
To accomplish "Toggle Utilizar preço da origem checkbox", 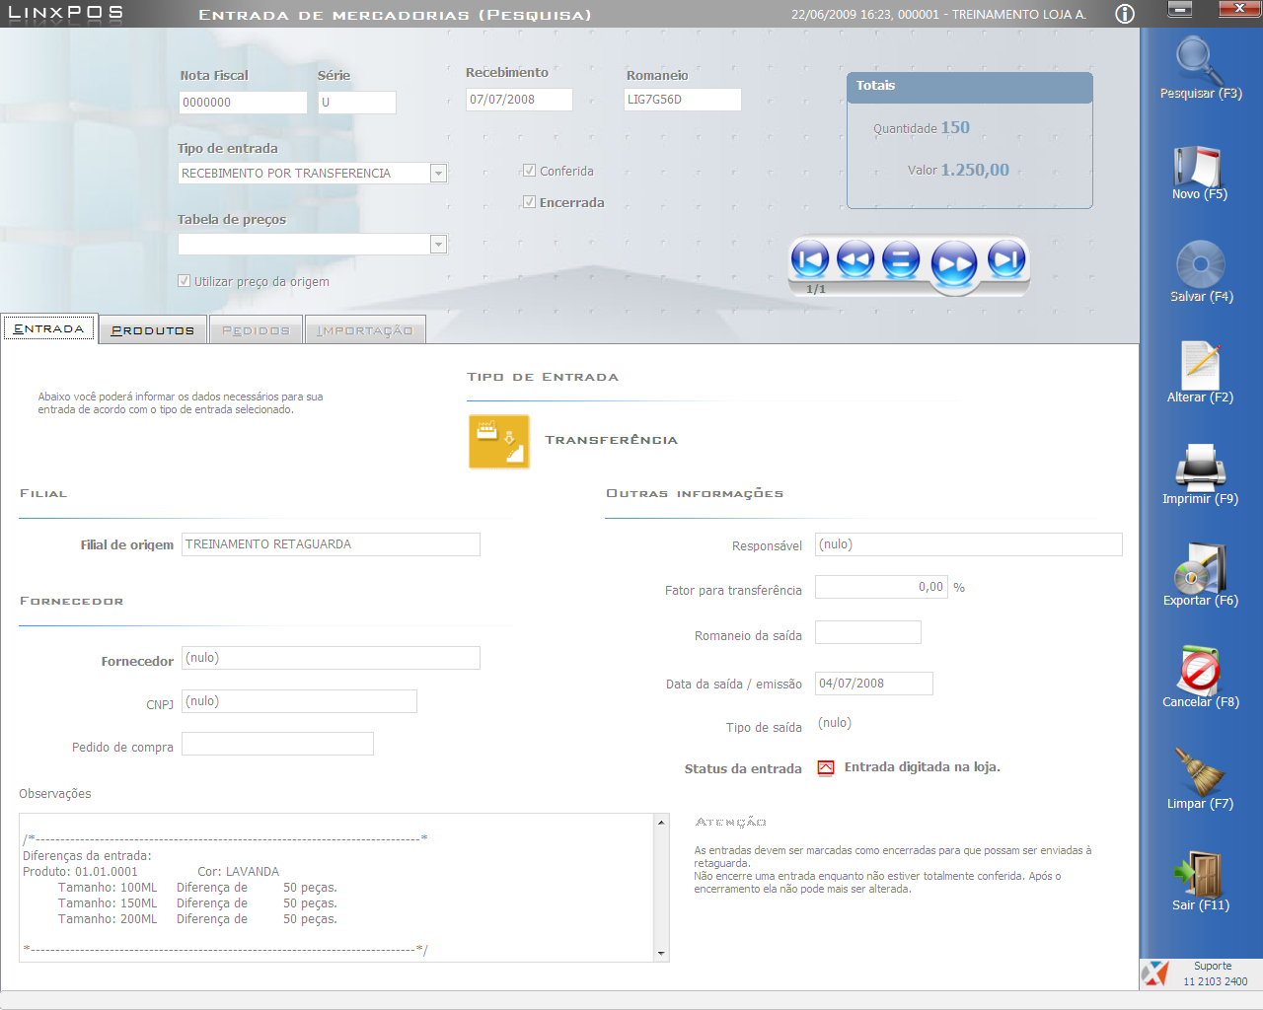I will [184, 281].
